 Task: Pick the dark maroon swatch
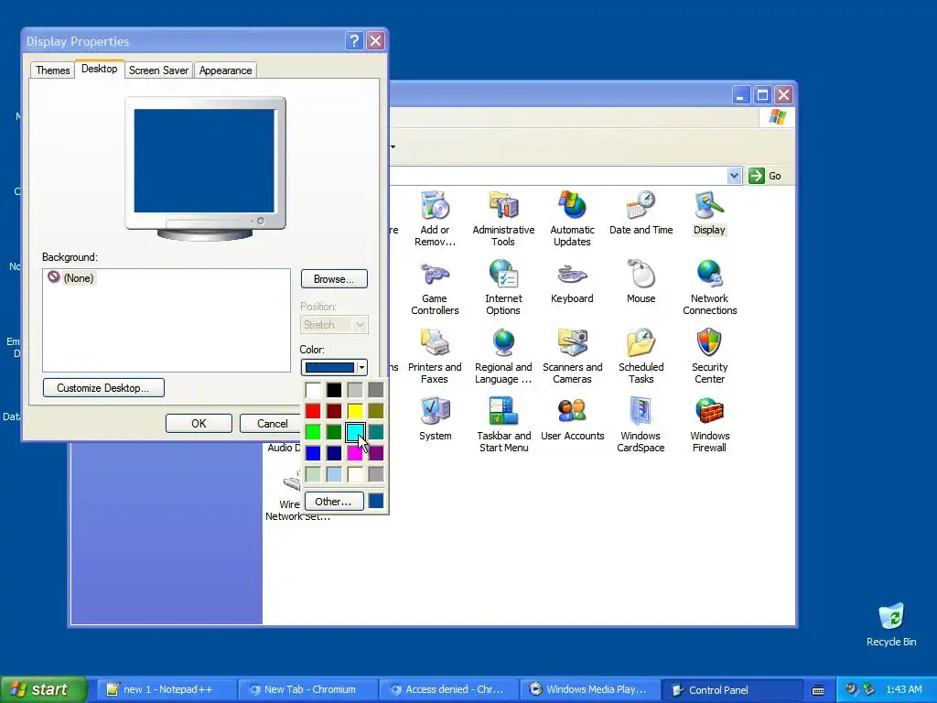pyautogui.click(x=334, y=411)
